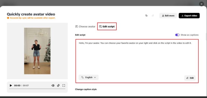Viewport: 207px width, 98px height.
Task: Click the TikTok icon under preview
Action: [x=58, y=86]
